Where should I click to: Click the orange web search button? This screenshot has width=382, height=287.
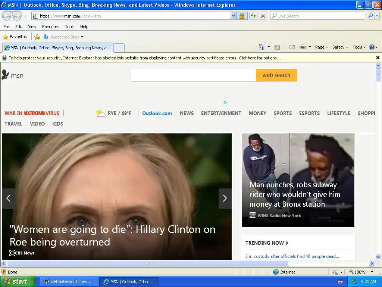click(x=276, y=75)
